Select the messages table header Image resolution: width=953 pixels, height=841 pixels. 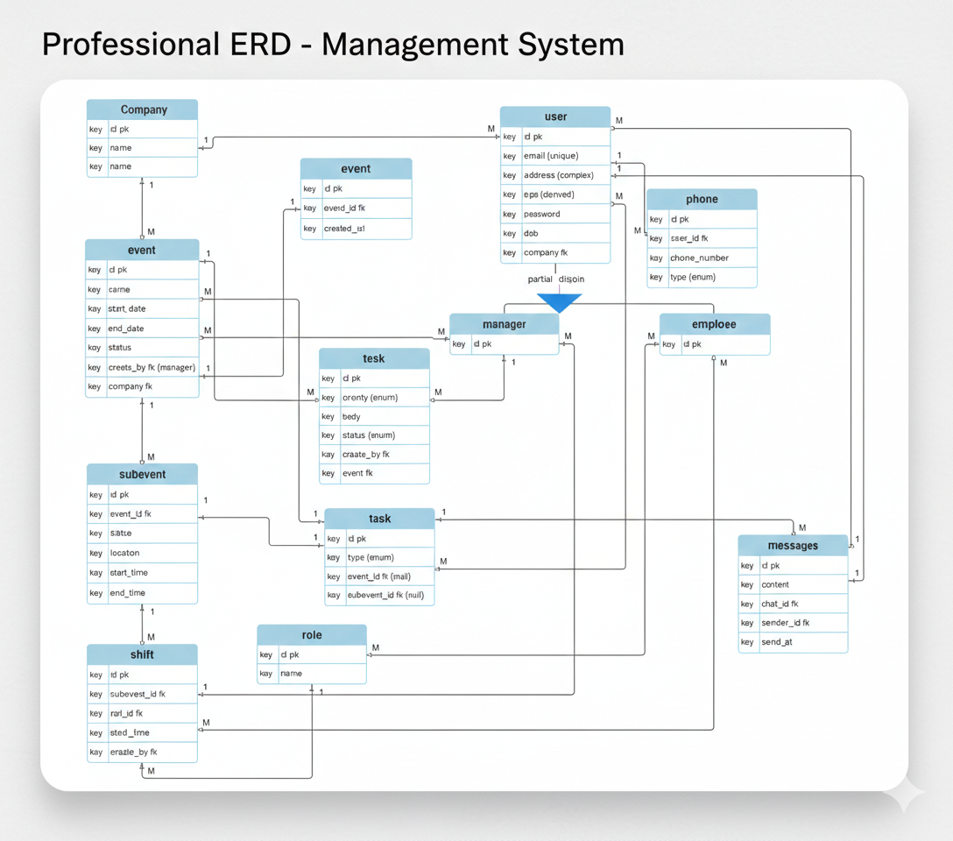point(793,546)
